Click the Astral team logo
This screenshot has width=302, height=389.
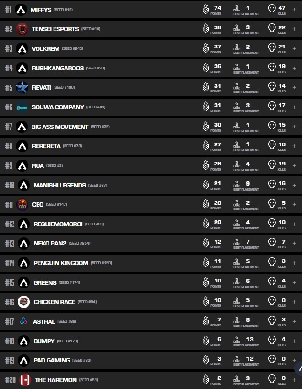(23, 321)
